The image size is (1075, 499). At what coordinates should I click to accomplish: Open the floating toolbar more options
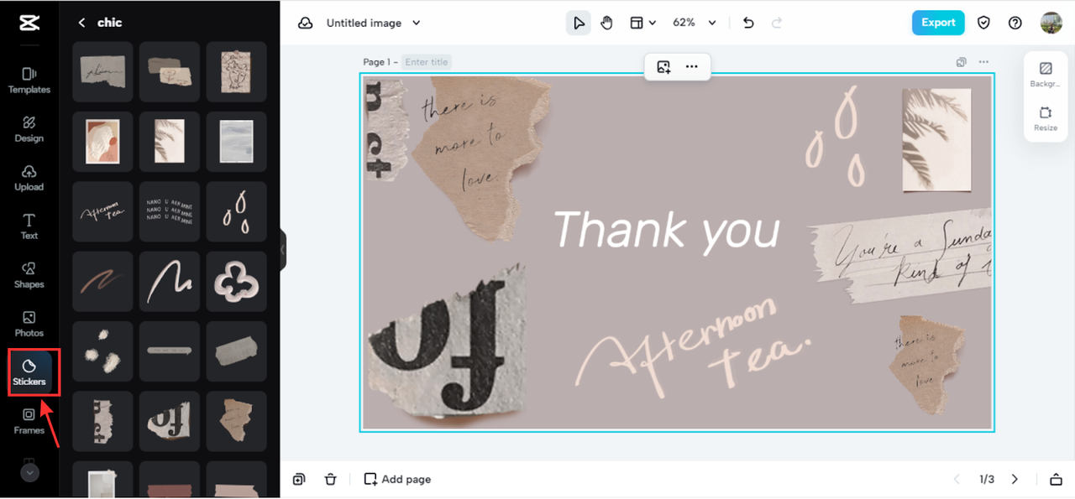[692, 67]
